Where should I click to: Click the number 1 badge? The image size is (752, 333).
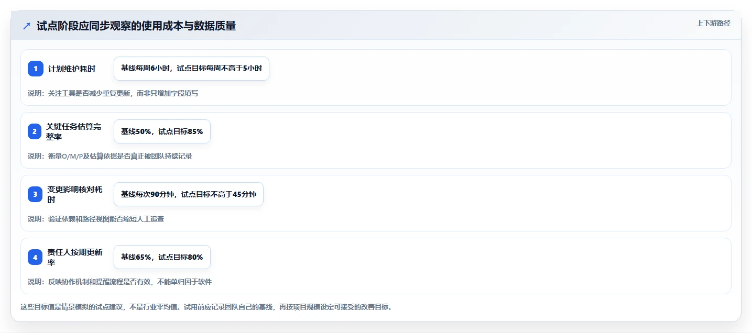[x=36, y=69]
